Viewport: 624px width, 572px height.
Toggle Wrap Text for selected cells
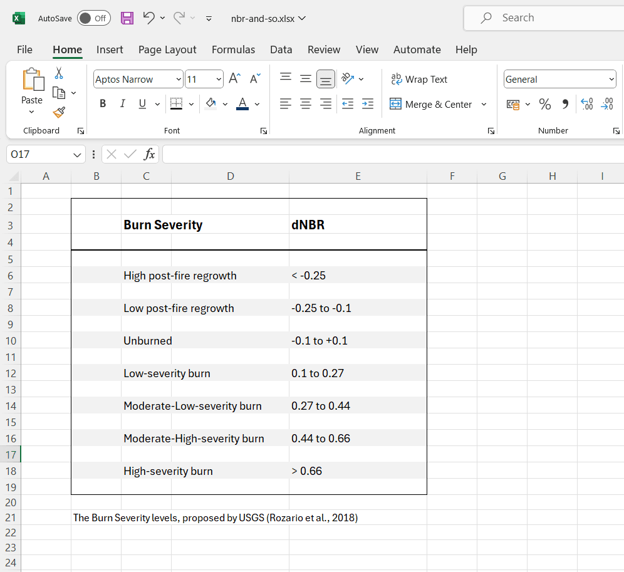click(419, 79)
